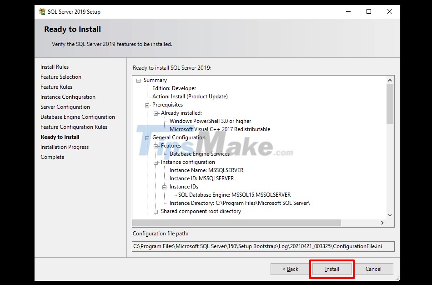Close the SQL Server 2019 Setup window
432x285 pixels.
coord(390,11)
